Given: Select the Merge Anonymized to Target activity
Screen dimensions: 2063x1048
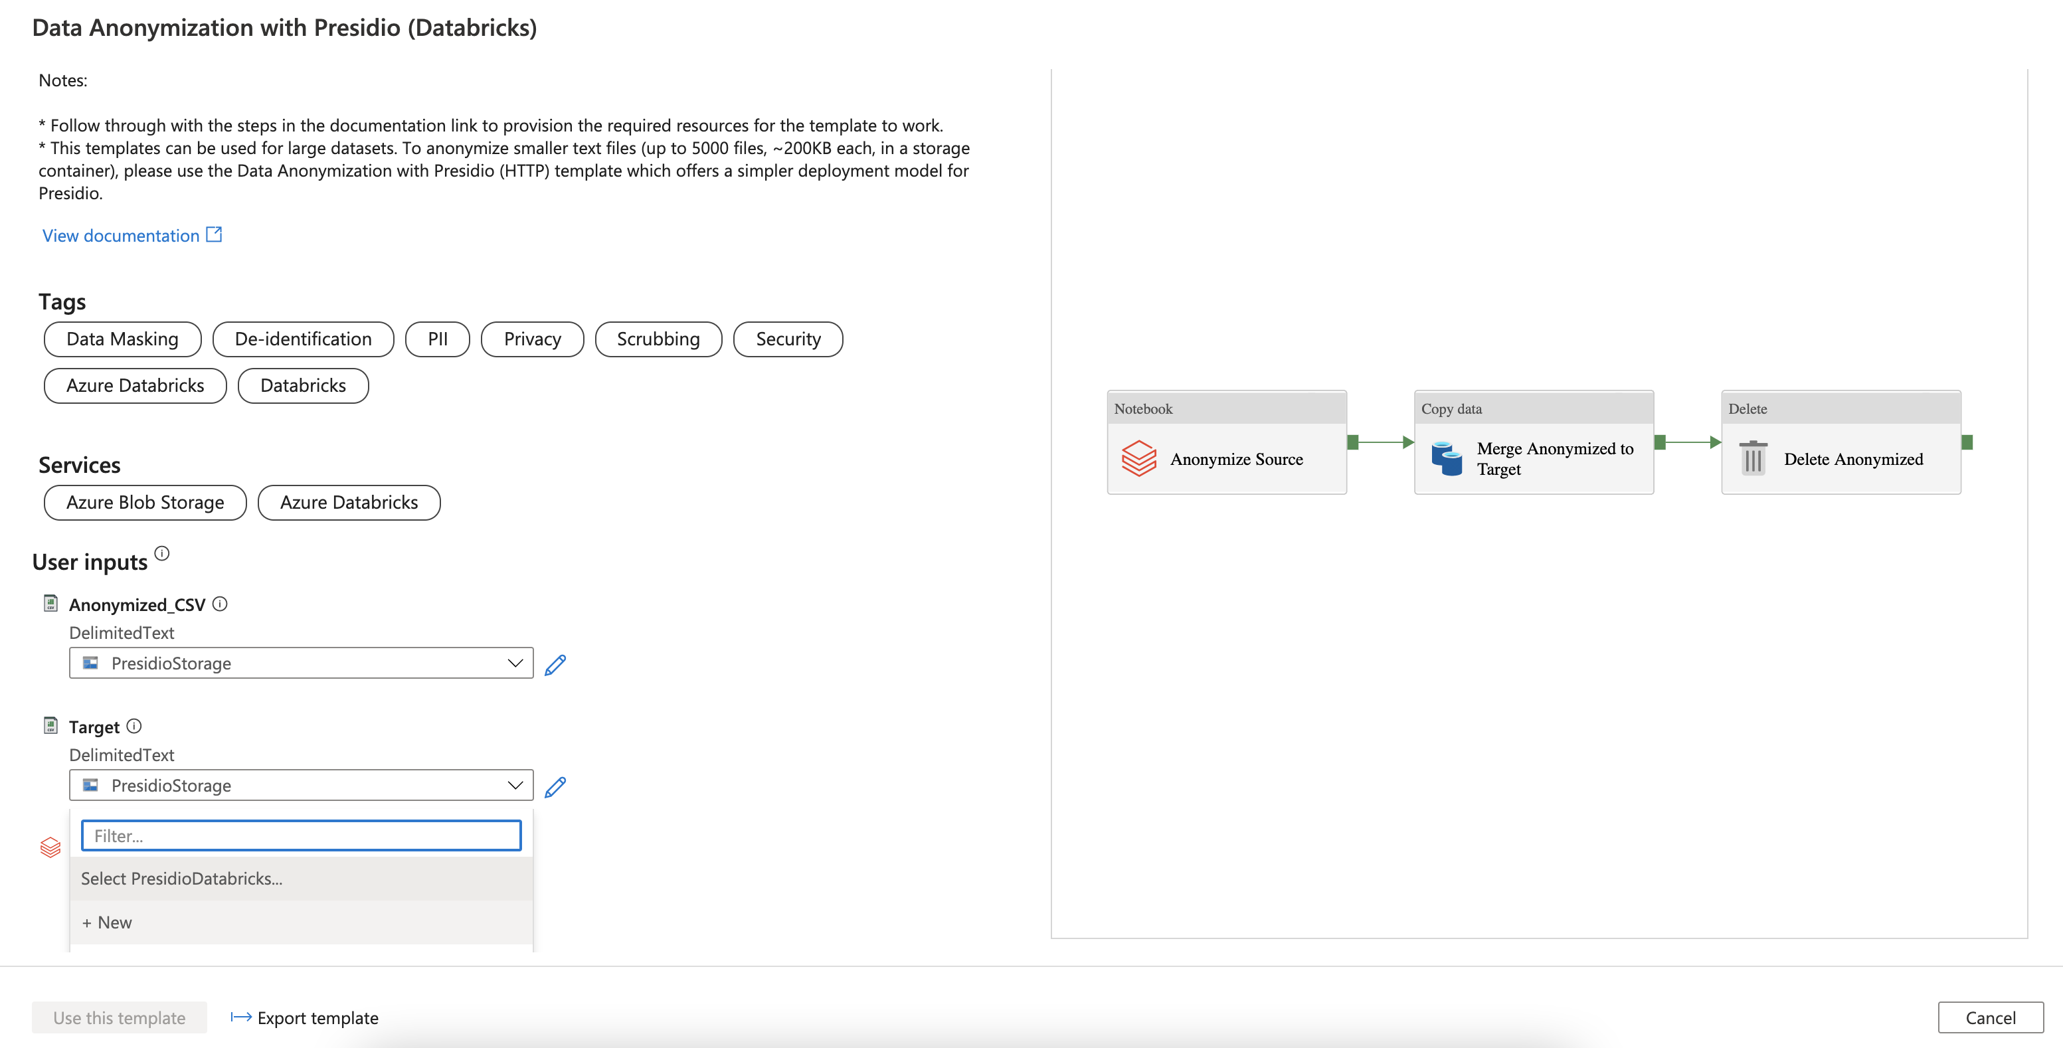Looking at the screenshot, I should pyautogui.click(x=1534, y=442).
